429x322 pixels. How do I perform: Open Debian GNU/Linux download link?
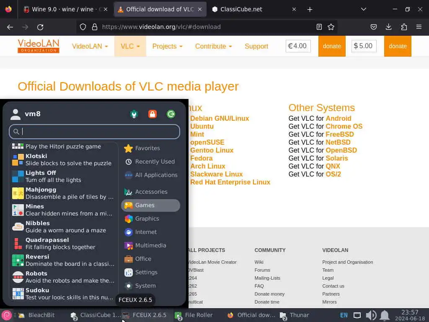click(x=220, y=118)
